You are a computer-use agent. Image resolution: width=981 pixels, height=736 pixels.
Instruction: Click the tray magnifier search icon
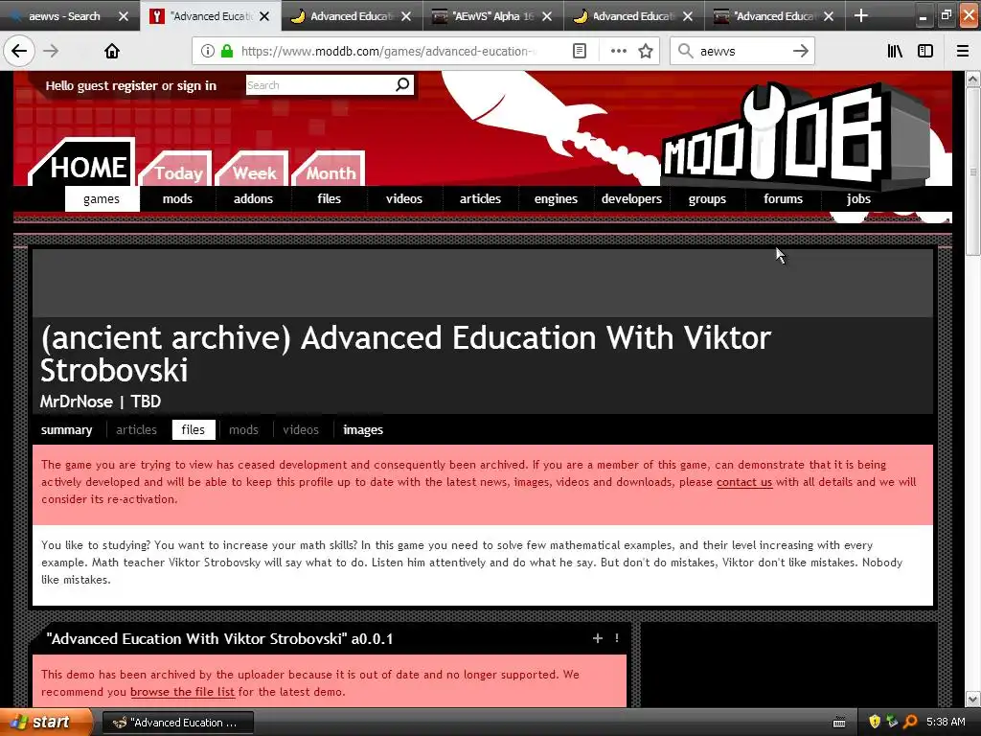click(910, 722)
